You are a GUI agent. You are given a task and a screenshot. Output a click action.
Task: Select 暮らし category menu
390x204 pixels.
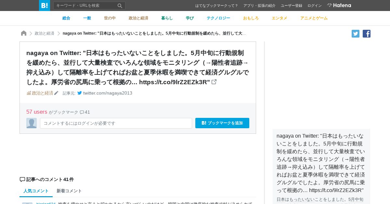coord(167,18)
